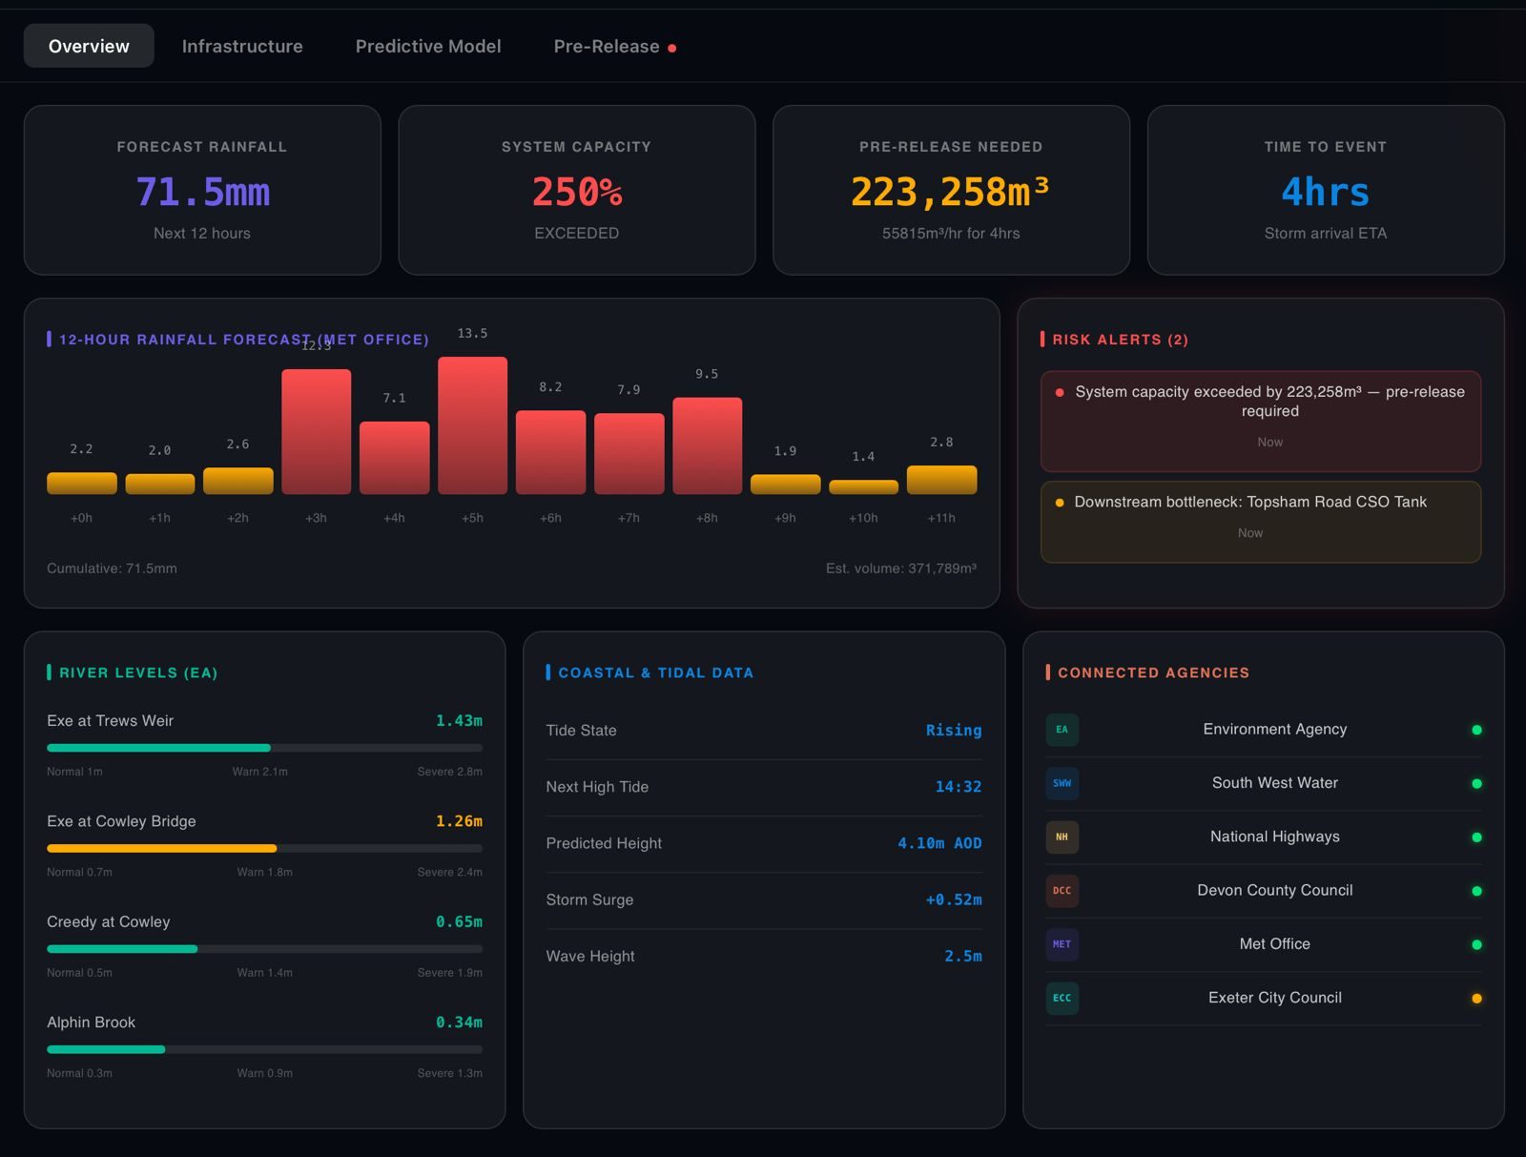
Task: Click the NH agency badge icon
Action: [x=1062, y=837]
